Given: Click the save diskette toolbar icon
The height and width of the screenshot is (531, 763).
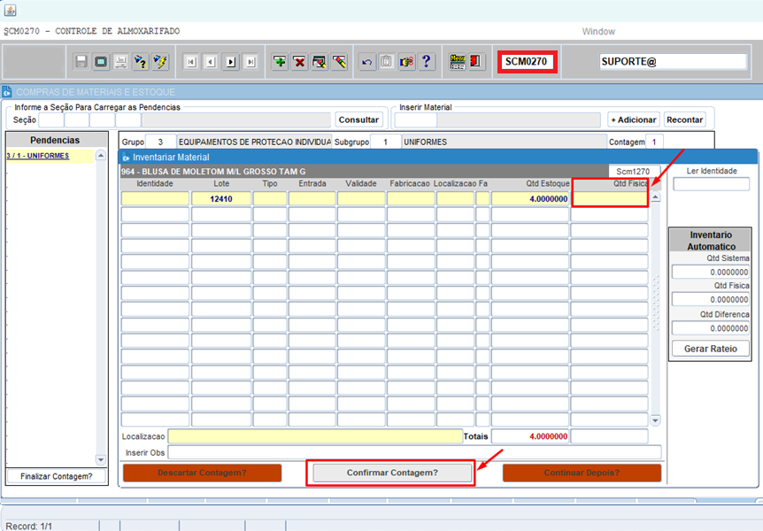Looking at the screenshot, I should click(x=81, y=62).
